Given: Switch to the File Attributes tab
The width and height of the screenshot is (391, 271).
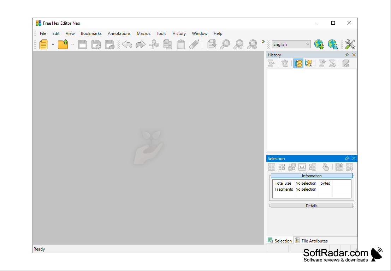Looking at the screenshot, I should click(312, 241).
